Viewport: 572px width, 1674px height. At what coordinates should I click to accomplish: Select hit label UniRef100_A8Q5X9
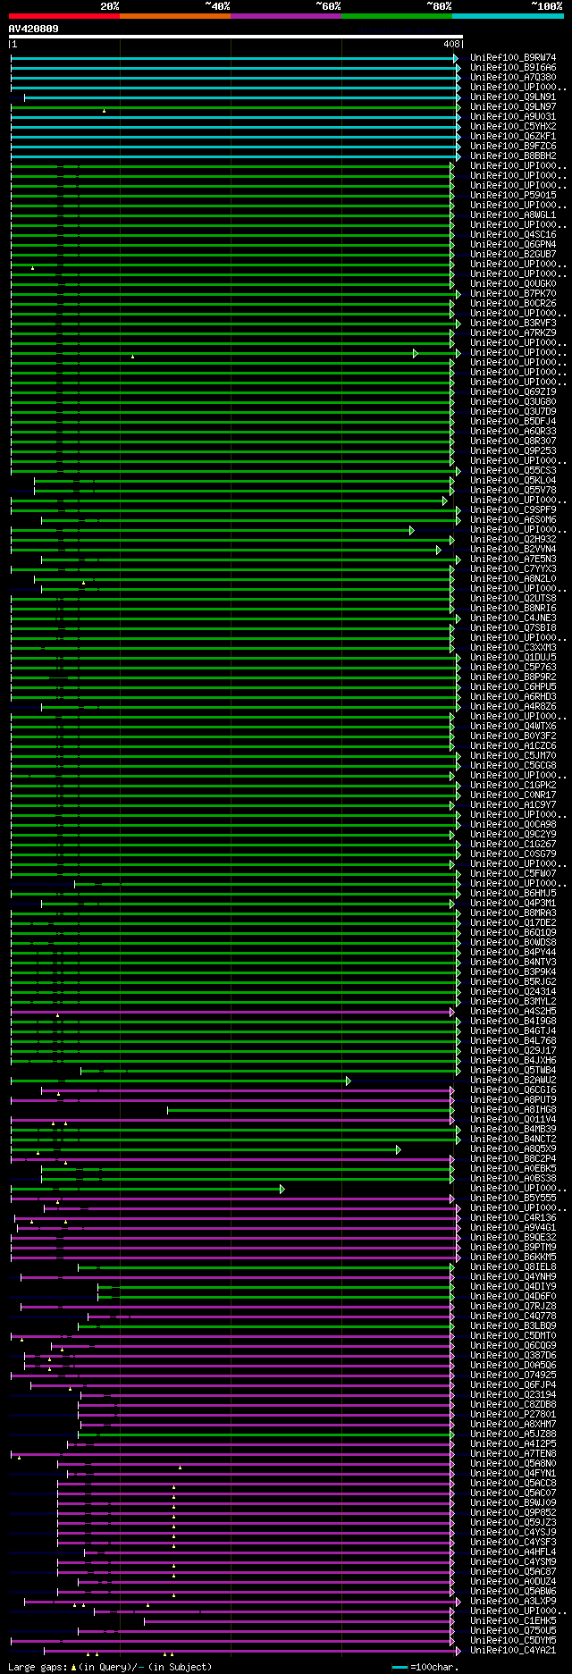513,1149
